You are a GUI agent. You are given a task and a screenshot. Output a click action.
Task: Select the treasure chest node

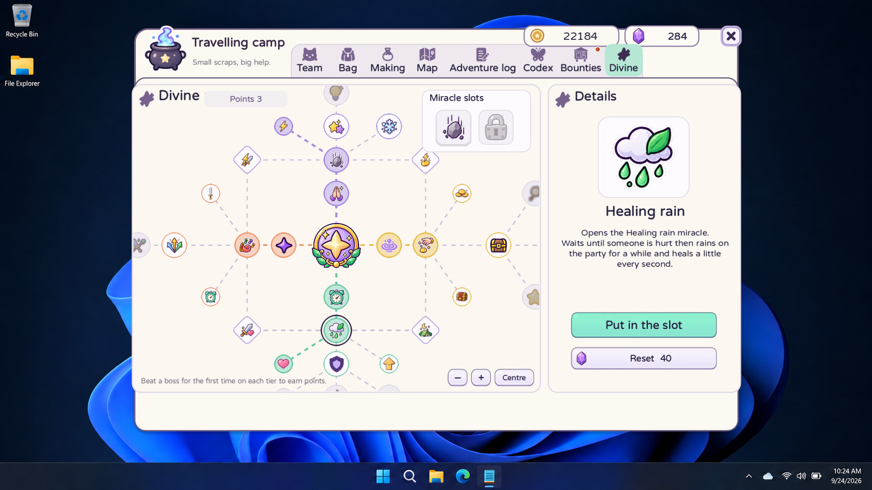point(498,245)
